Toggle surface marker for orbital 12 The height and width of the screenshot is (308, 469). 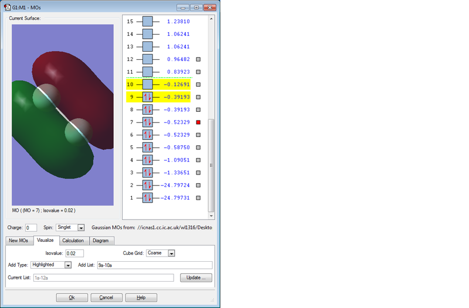pyautogui.click(x=198, y=59)
